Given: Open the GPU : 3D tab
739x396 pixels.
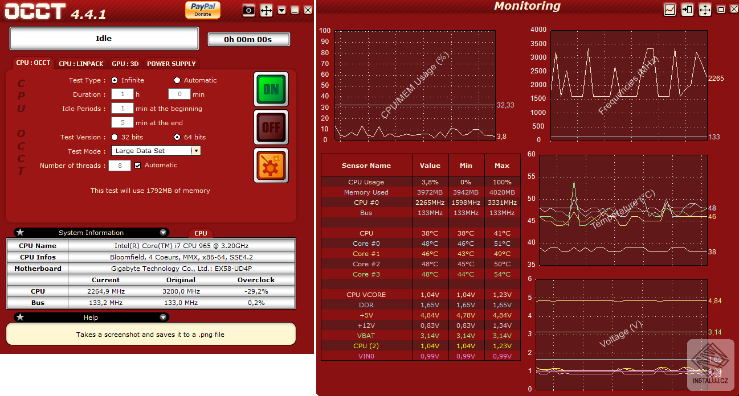Looking at the screenshot, I should click(x=125, y=64).
